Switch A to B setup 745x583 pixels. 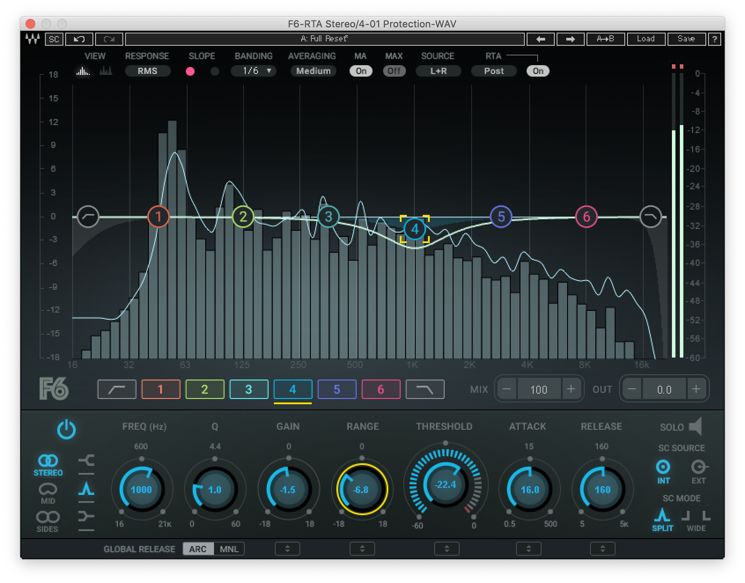(605, 39)
